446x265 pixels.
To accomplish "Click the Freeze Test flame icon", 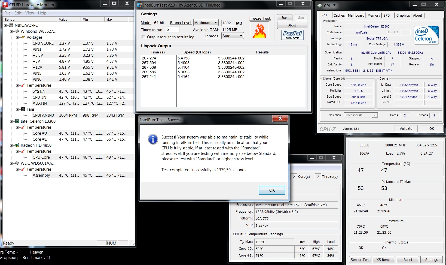I will click(x=259, y=30).
